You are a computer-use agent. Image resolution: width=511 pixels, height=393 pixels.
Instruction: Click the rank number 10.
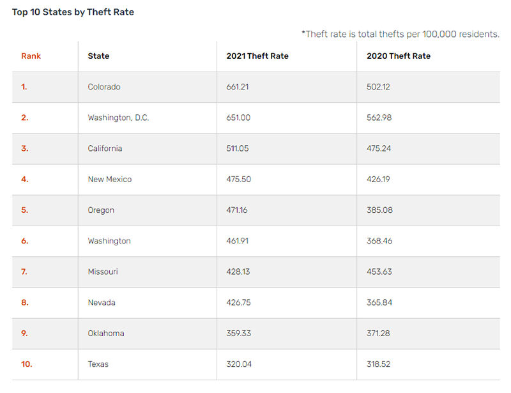tap(27, 364)
